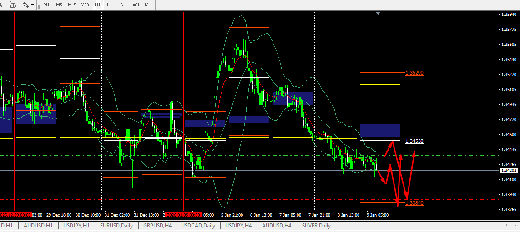
Task: Switch chart to M30 timeframe
Action: (x=85, y=5)
